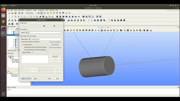Screen dimensions: 180x101
Task: Click the Apply and Close button
Action: pyautogui.click(x=26, y=79)
